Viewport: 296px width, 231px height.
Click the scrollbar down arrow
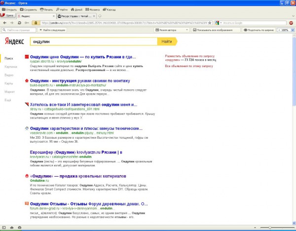(x=294, y=223)
